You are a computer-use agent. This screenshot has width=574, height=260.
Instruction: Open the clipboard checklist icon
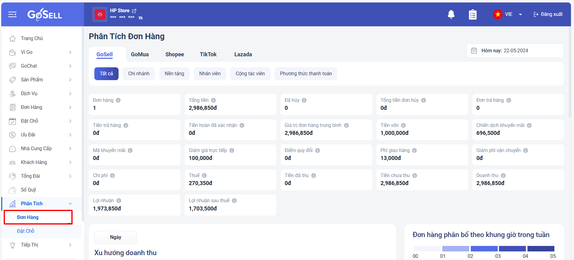pyautogui.click(x=473, y=14)
